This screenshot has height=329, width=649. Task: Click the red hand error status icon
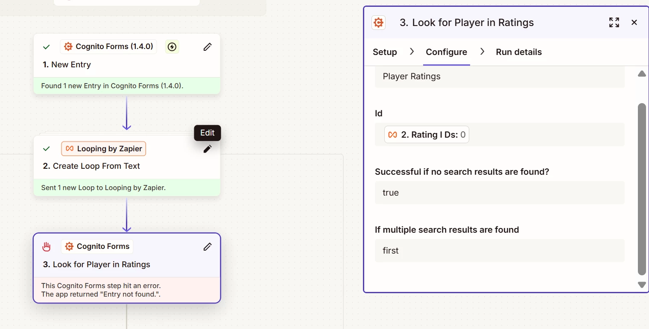coord(47,246)
